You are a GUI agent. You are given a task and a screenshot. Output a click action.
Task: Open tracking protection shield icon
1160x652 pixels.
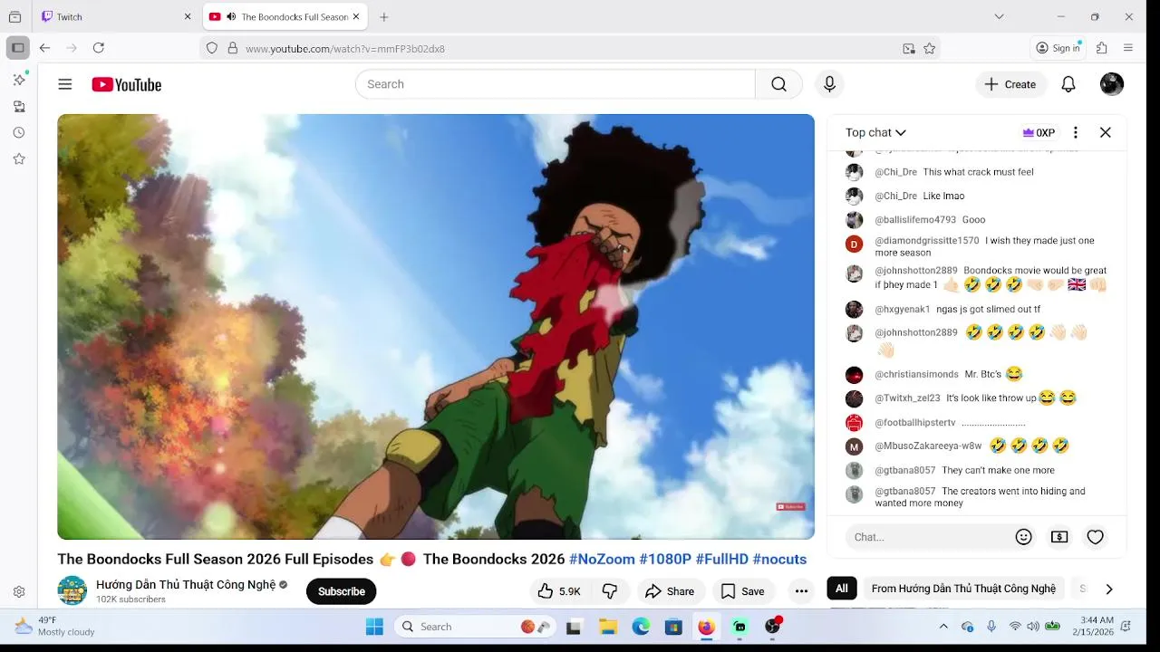pyautogui.click(x=212, y=48)
